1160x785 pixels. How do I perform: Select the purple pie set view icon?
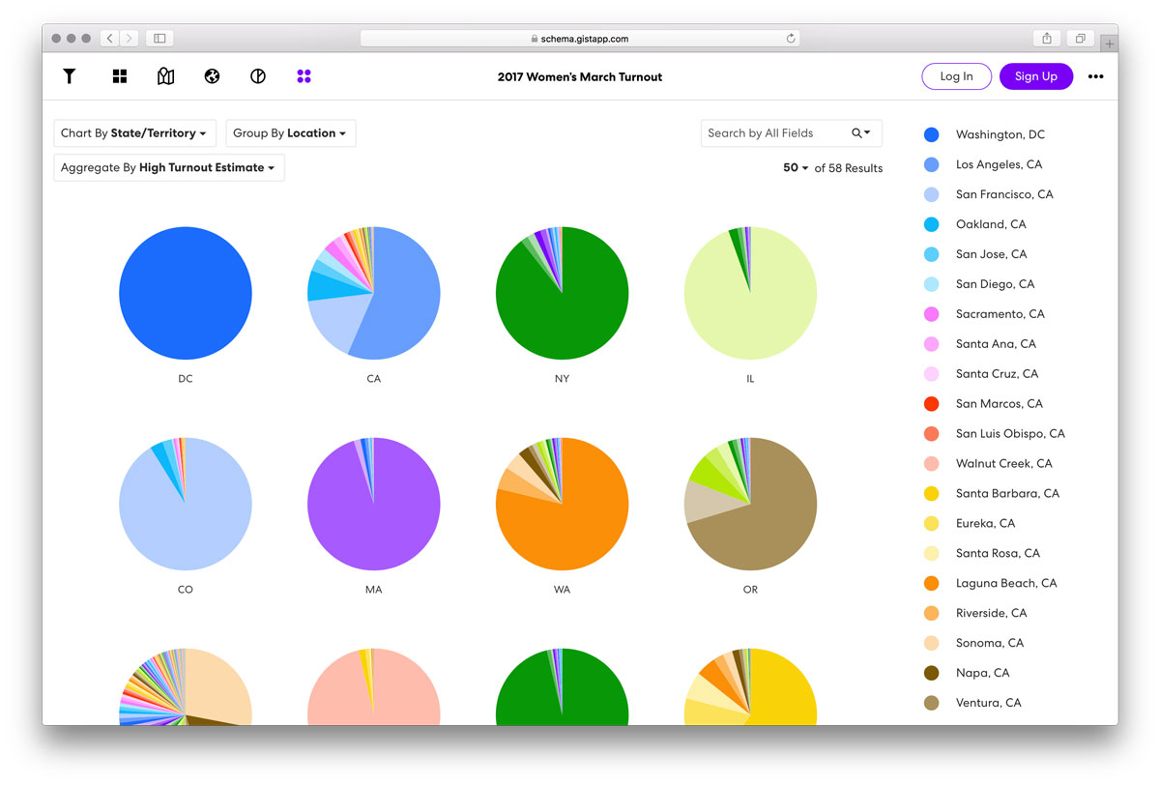[x=304, y=76]
